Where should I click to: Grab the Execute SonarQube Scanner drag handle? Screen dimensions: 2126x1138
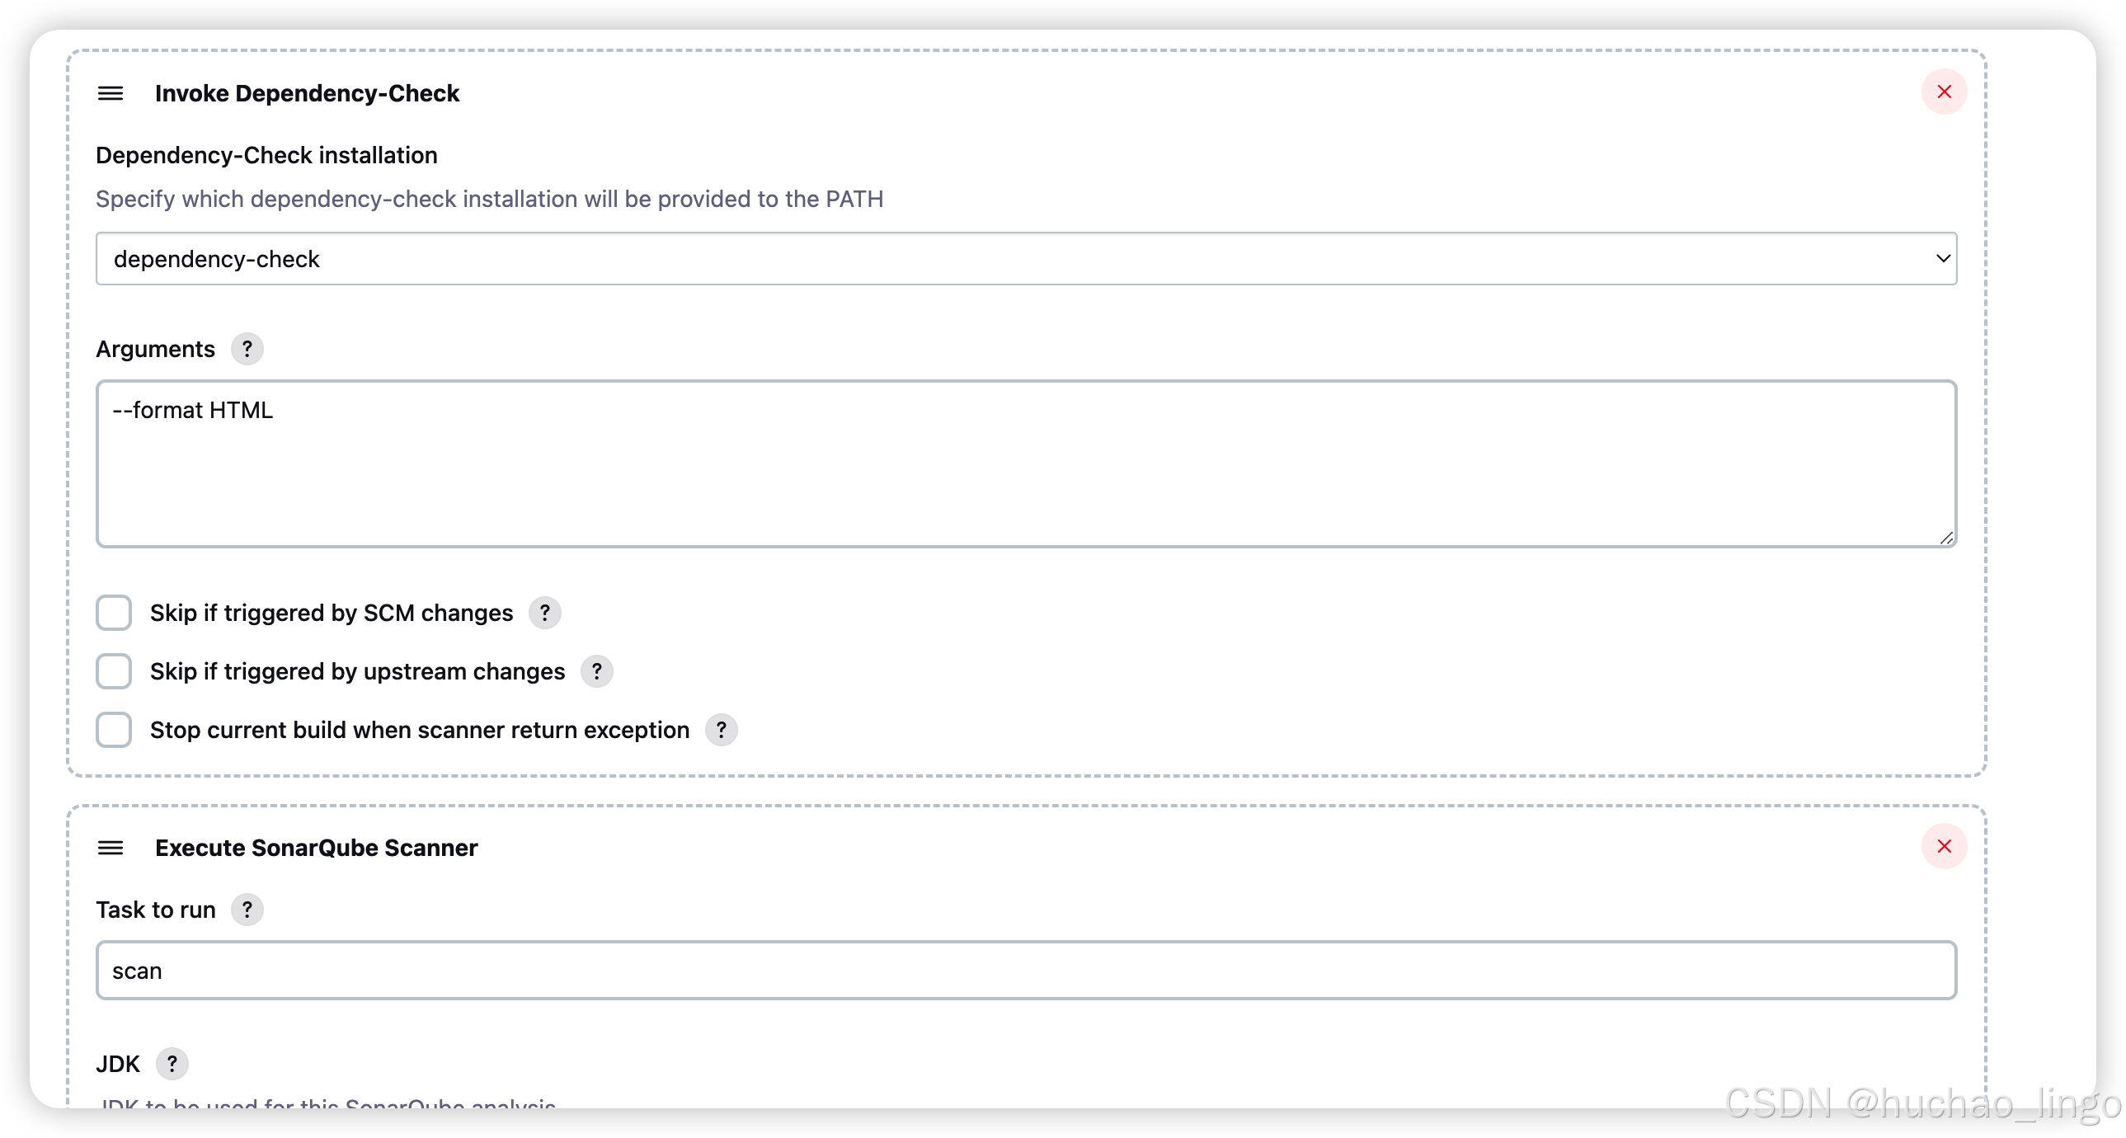click(111, 848)
